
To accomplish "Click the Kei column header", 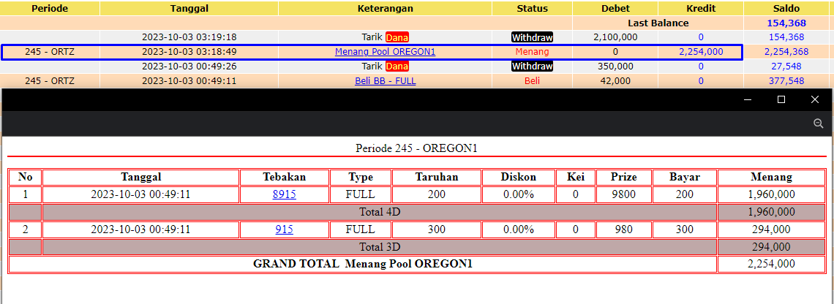I will coord(576,177).
